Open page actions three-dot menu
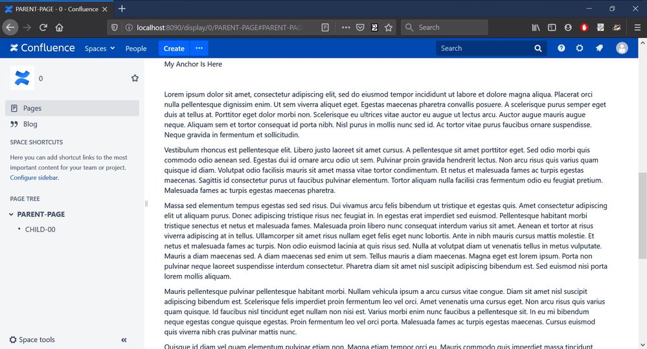The height and width of the screenshot is (349, 647). (x=346, y=27)
